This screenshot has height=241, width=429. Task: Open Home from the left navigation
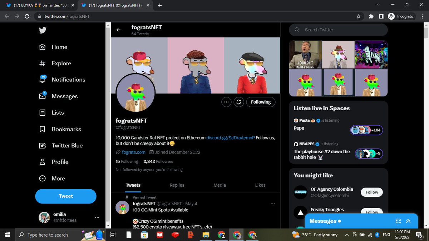(53, 47)
